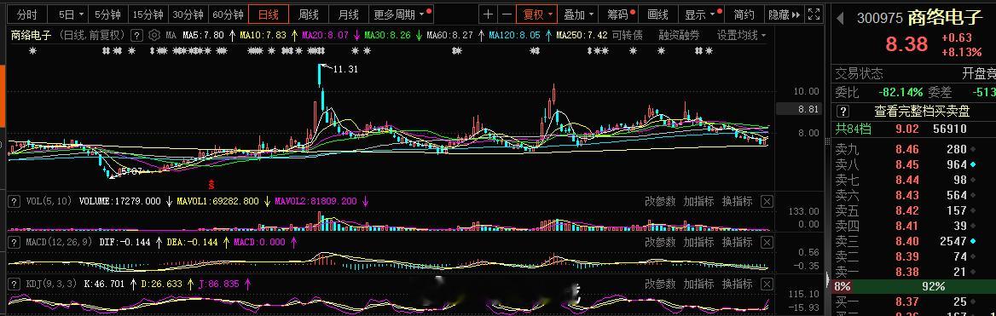The width and height of the screenshot is (996, 316).
Task: Hide the side panel via 隐藏
Action: point(784,14)
